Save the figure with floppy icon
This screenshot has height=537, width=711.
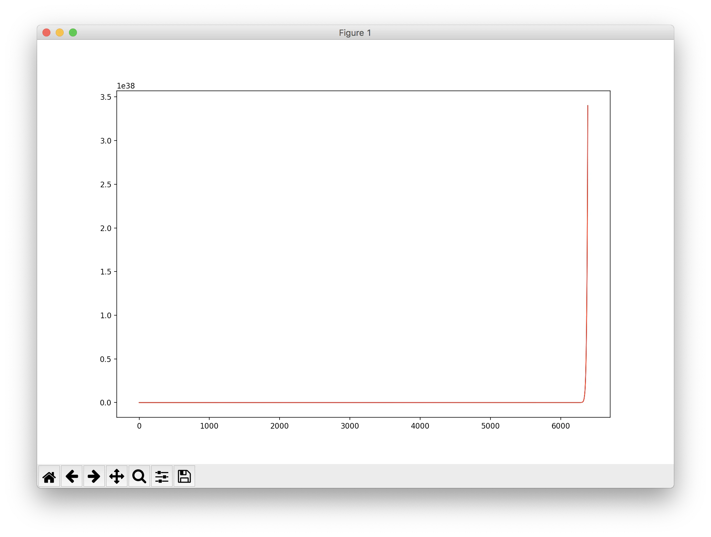tap(184, 476)
